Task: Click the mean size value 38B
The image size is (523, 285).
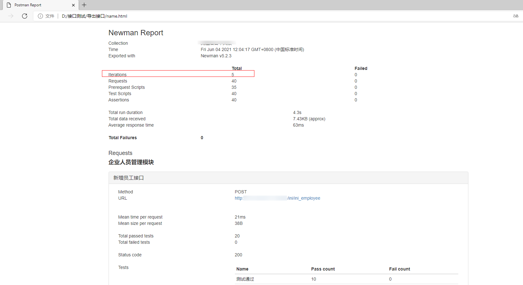Action: [x=239, y=223]
